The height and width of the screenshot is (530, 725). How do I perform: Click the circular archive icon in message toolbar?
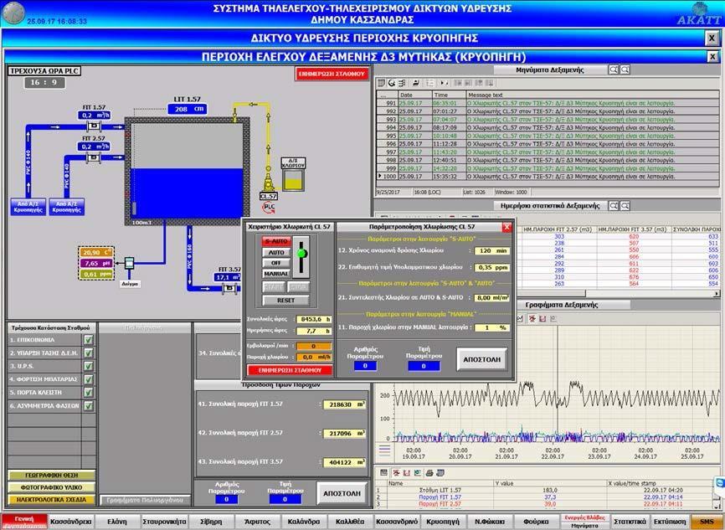point(392,83)
